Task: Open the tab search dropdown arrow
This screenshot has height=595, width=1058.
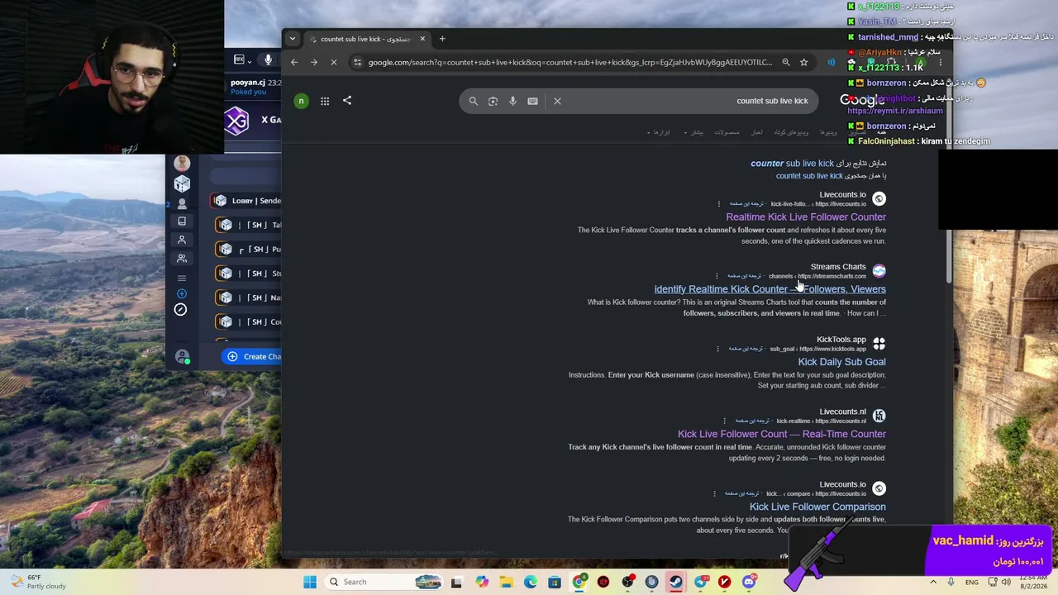Action: tap(292, 38)
